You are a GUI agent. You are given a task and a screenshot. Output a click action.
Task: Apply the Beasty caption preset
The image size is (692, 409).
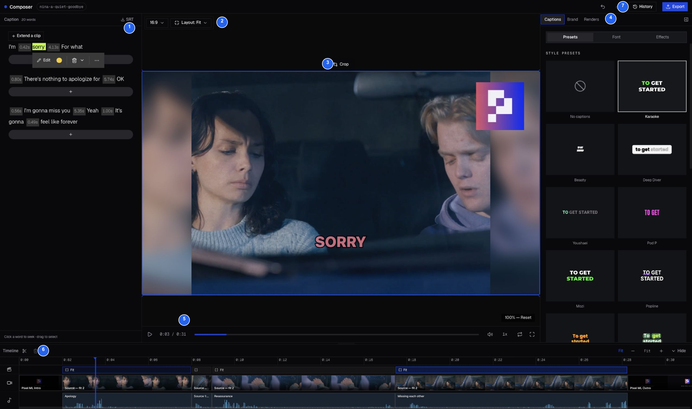tap(580, 150)
